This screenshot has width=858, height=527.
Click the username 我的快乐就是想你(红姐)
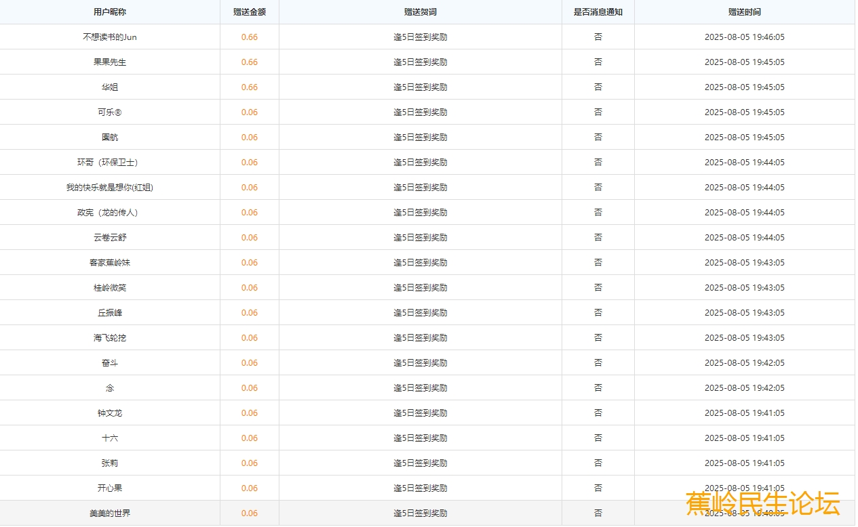tap(109, 188)
